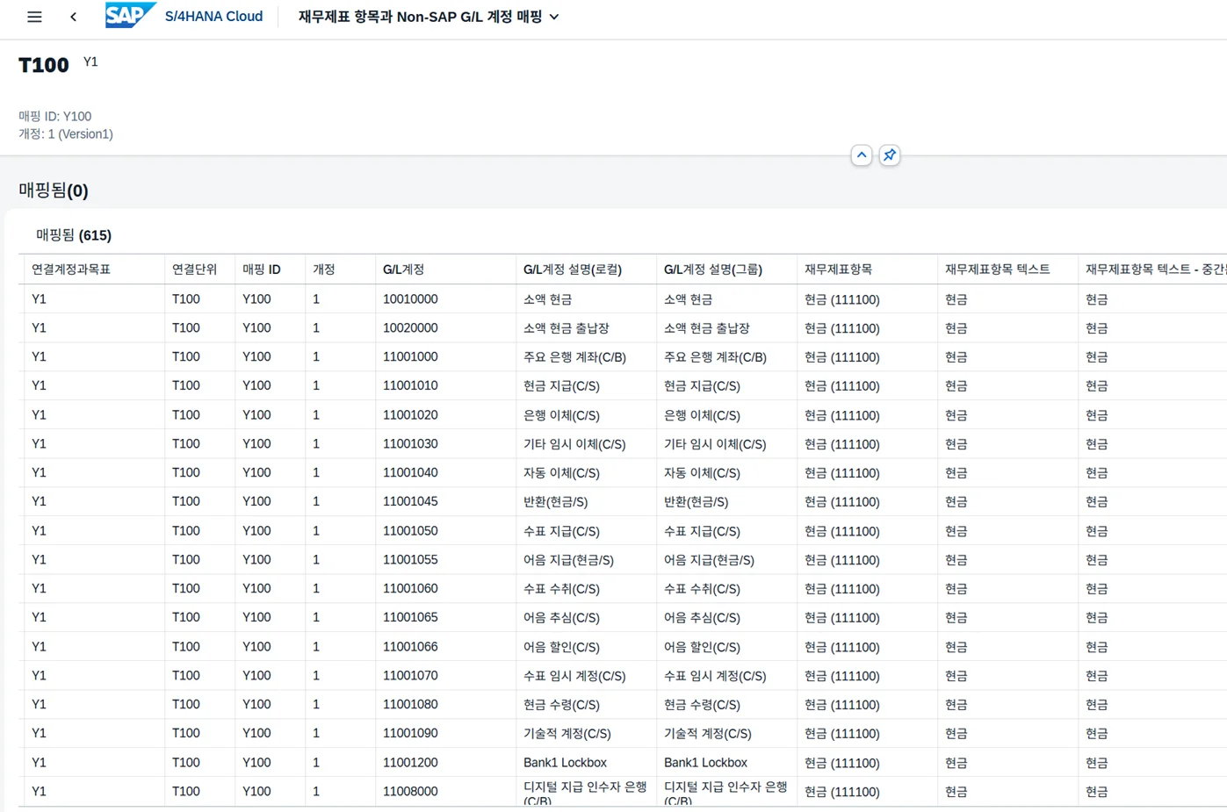Click the G/L계정 설명(로컬) column header

572,269
